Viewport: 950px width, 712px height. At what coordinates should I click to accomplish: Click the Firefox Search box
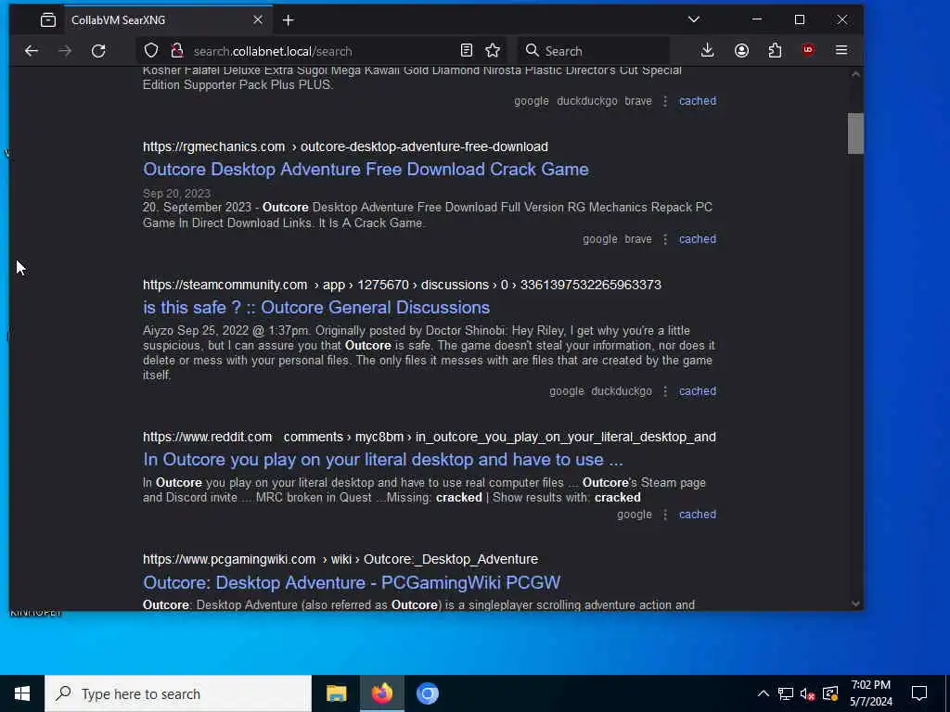coord(594,51)
